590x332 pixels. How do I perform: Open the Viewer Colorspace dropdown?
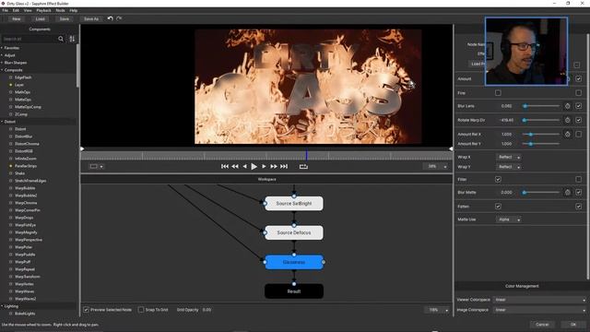coord(539,300)
